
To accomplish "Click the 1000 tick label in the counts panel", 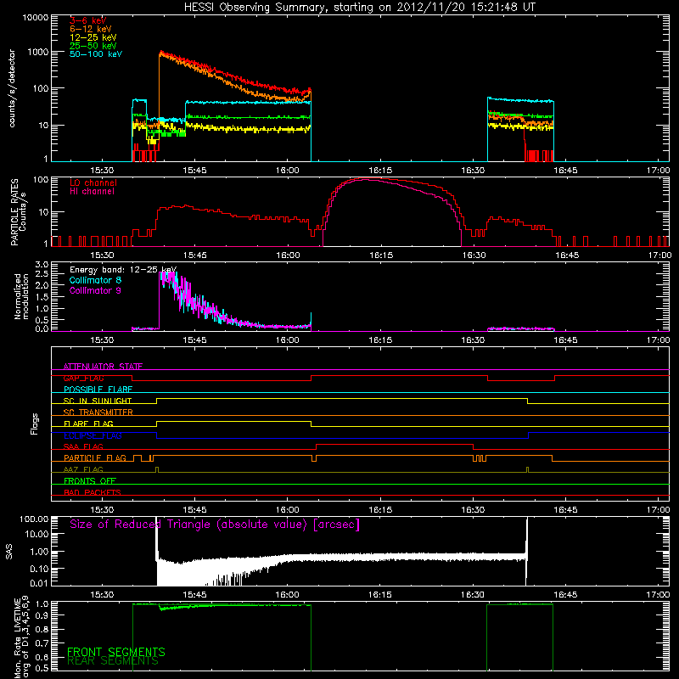I will click(x=37, y=52).
